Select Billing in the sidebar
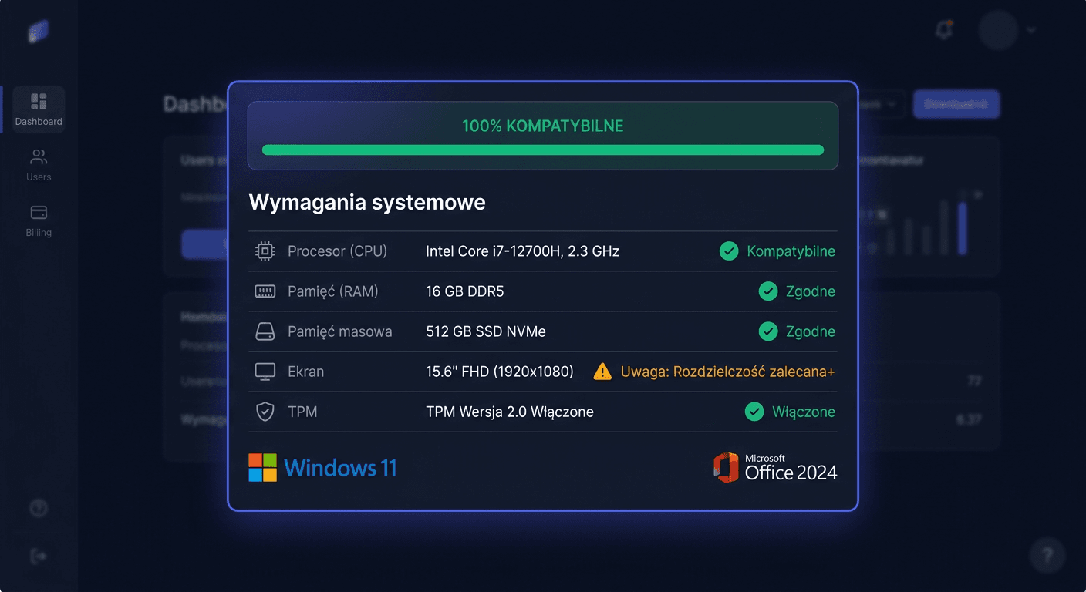The width and height of the screenshot is (1086, 592). point(38,218)
